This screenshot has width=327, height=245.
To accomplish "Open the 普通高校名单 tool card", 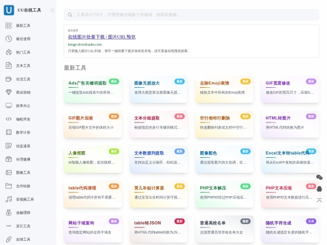I will point(224,229).
